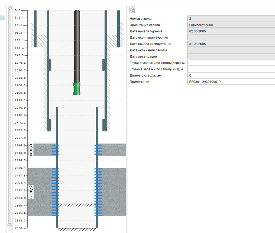Screen dimensions: 275x233
Task: Click the Дата окончания бурения field
Action: tap(231, 38)
